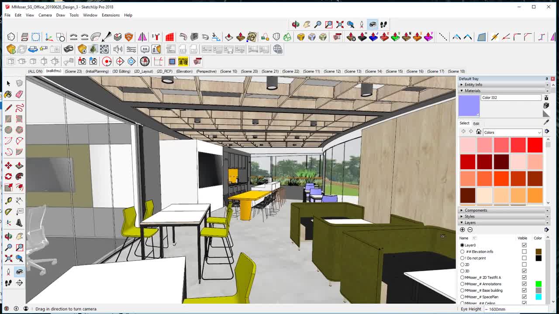This screenshot has height=314, width=559.
Task: Click the Orbit tool in the camera toolbar
Action: click(x=296, y=24)
